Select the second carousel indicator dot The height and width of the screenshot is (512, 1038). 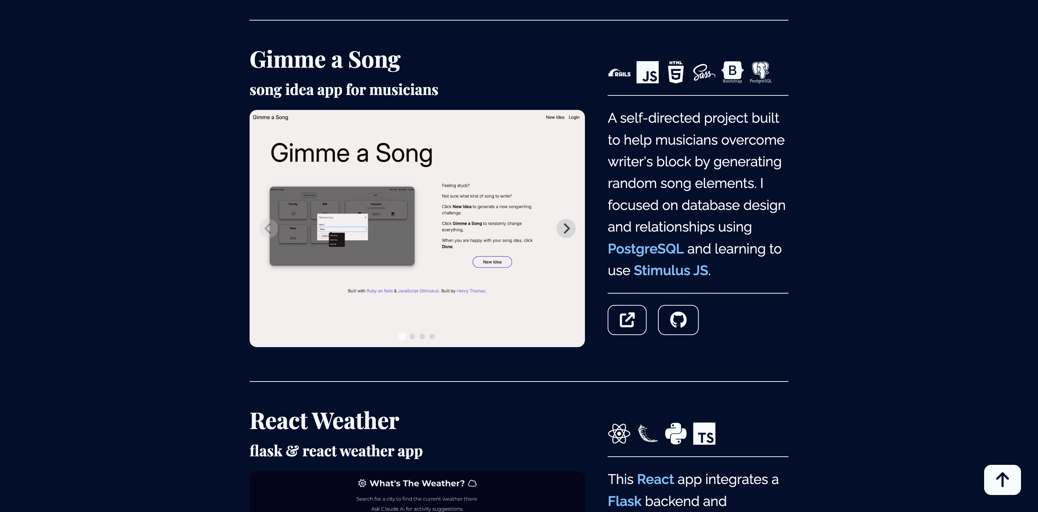412,336
